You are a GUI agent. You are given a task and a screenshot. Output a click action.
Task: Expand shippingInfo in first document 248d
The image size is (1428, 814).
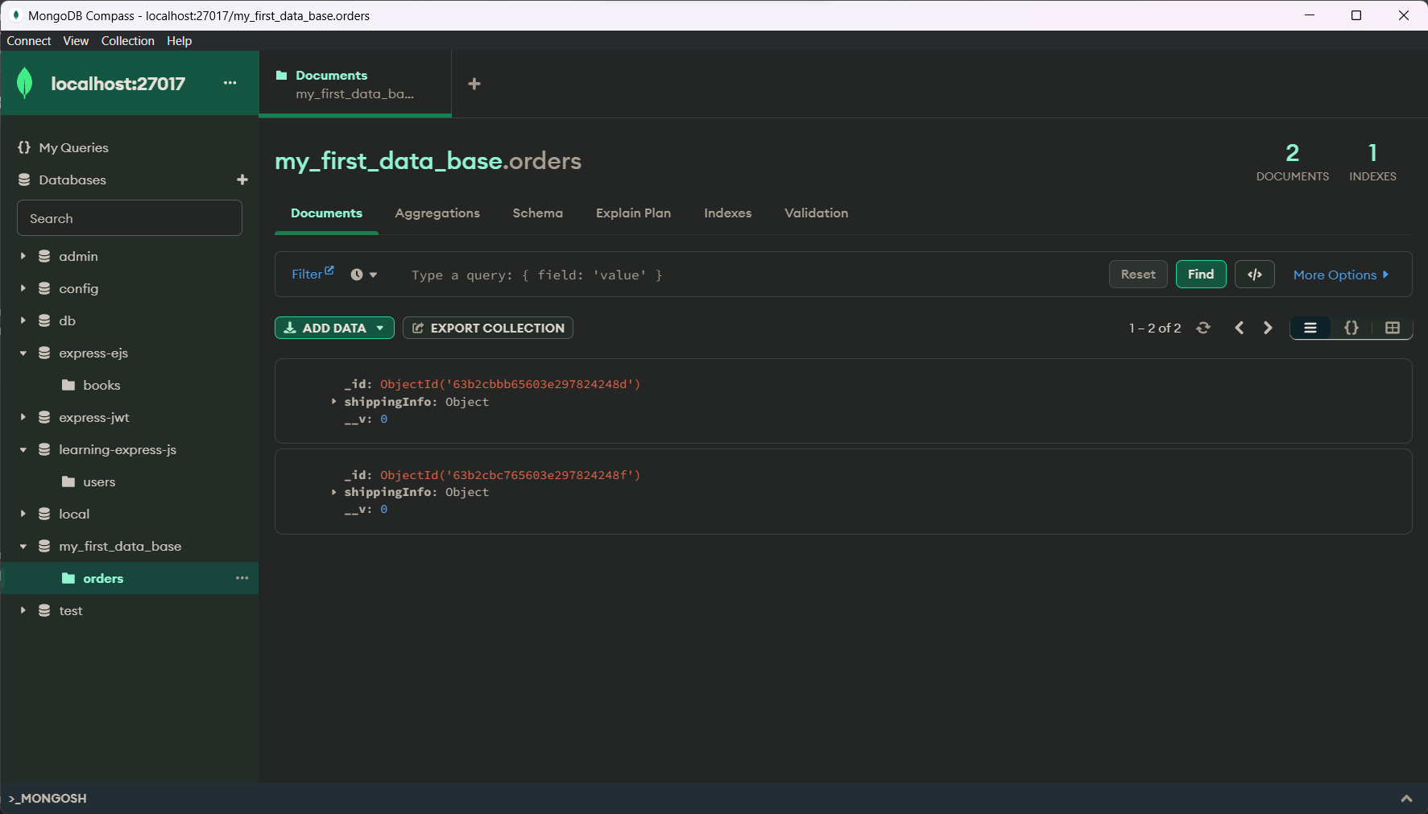(x=334, y=401)
